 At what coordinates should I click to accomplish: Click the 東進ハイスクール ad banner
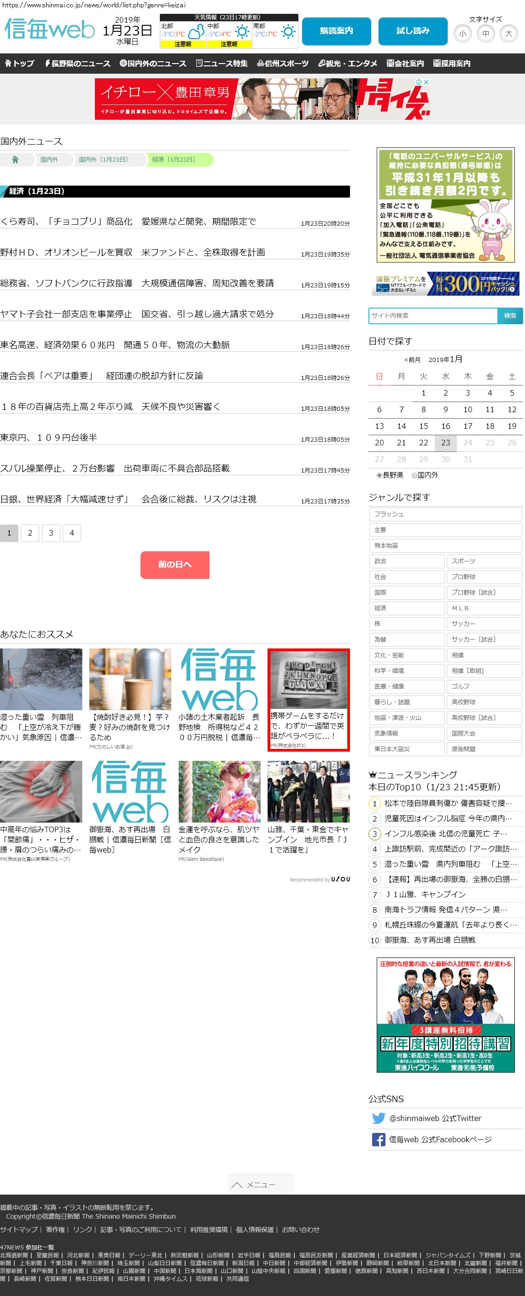pyautogui.click(x=445, y=1015)
